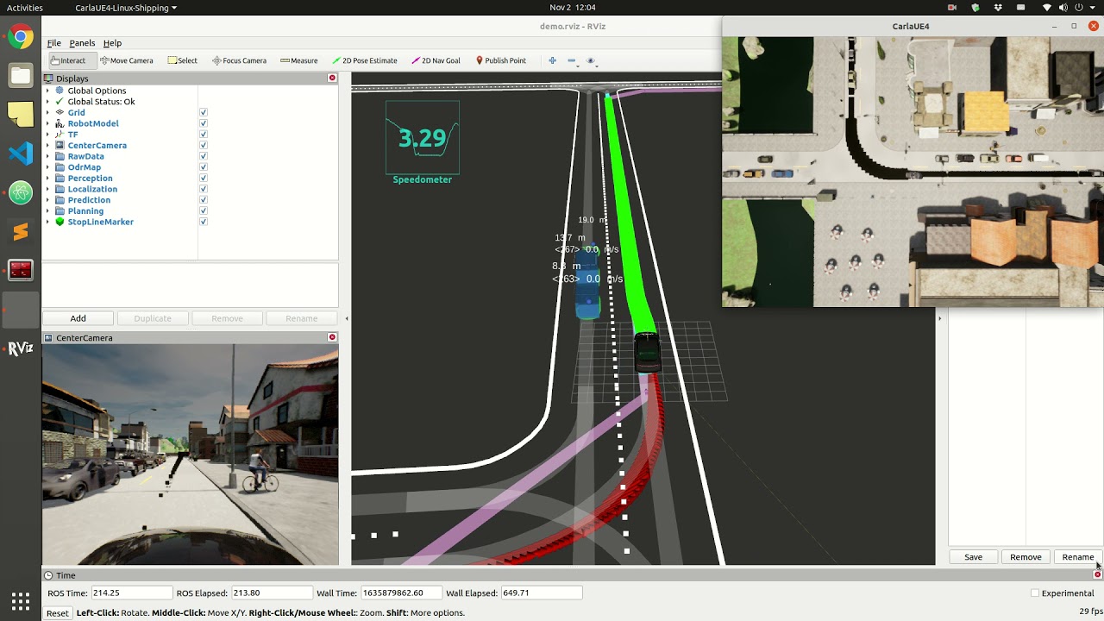Select the Planning folder icon
1104x621 pixels.
coord(60,211)
